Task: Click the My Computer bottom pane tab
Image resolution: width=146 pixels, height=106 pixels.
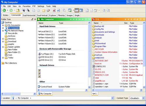Action: (x=45, y=94)
